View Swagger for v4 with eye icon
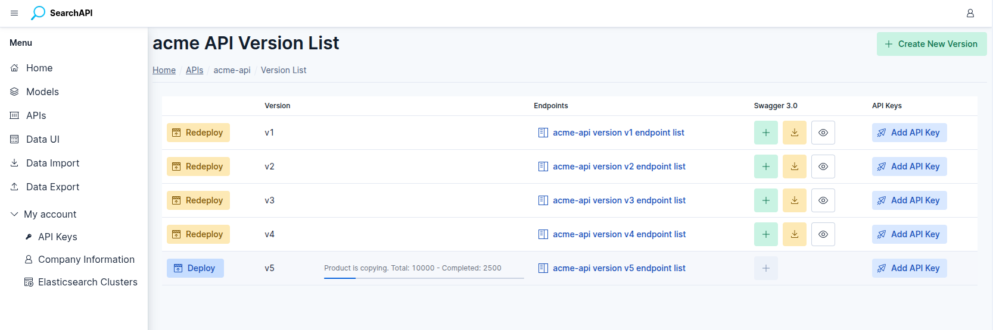Viewport: 993px width, 330px height. point(823,234)
